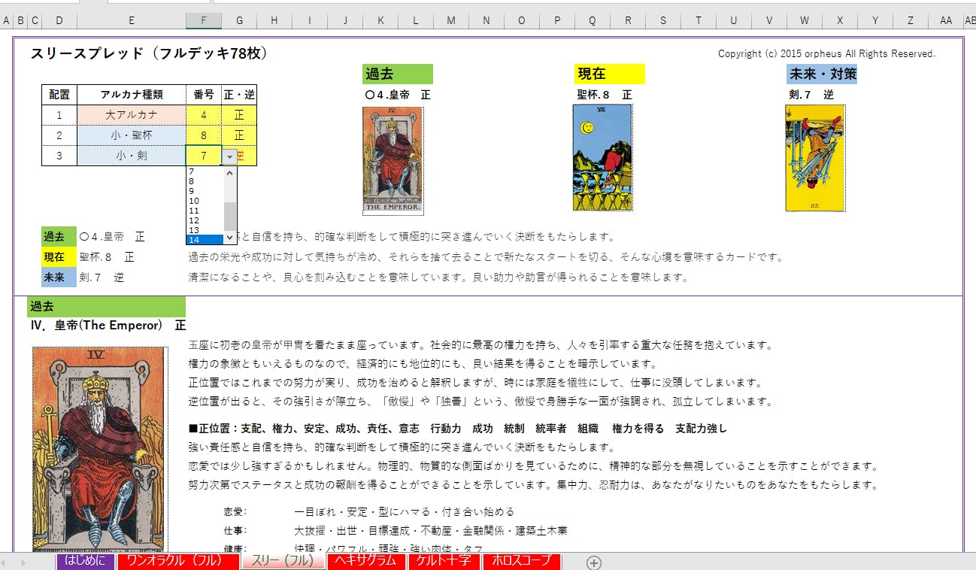Viewport: 976px width, 570px height.
Task: Select column AA header
Action: [x=946, y=20]
